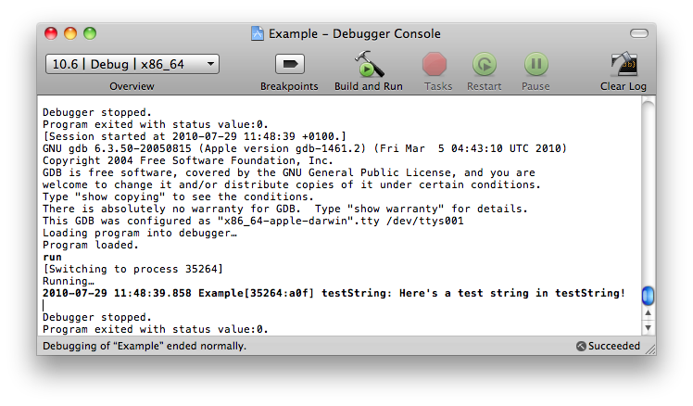This screenshot has width=693, height=406.
Task: Click the green Restart icon
Action: [x=485, y=65]
